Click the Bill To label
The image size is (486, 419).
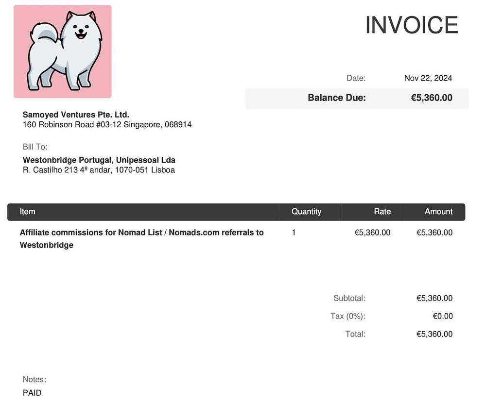pos(35,147)
